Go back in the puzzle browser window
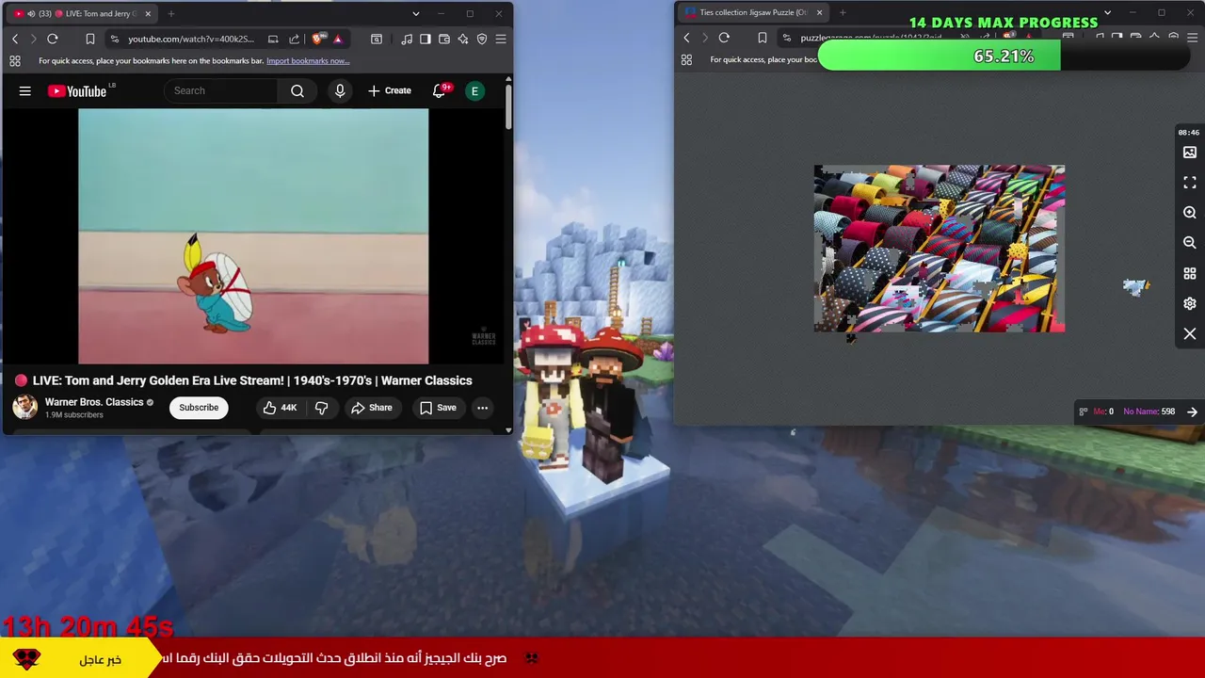 point(686,38)
